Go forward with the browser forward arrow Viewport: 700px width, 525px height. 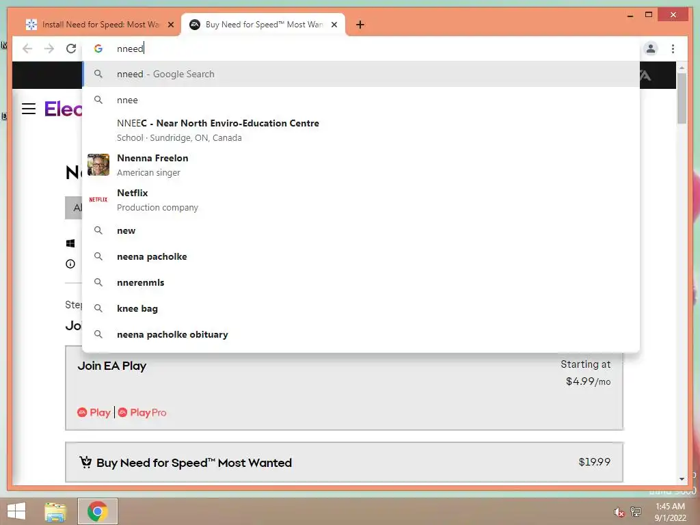[49, 49]
